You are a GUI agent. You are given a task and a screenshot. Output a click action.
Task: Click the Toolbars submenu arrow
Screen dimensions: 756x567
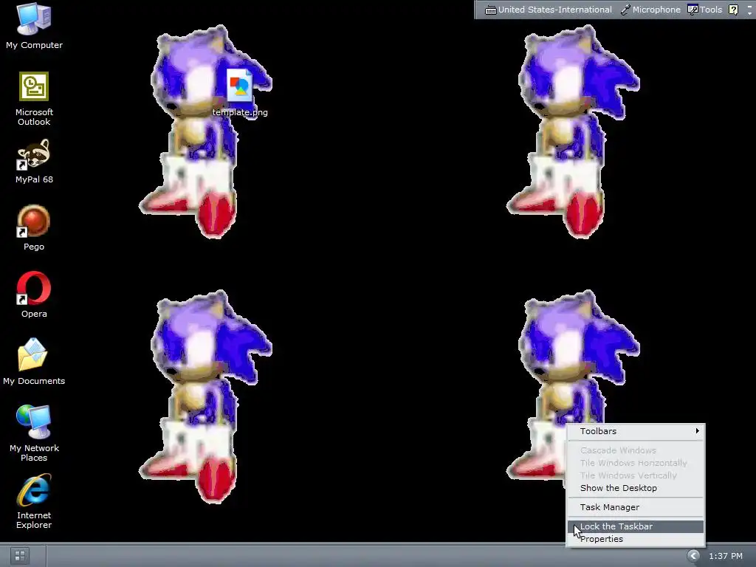[x=697, y=431]
